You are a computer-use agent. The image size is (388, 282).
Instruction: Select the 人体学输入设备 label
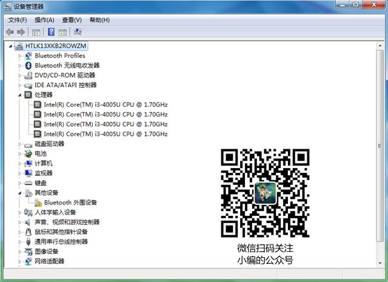point(55,212)
